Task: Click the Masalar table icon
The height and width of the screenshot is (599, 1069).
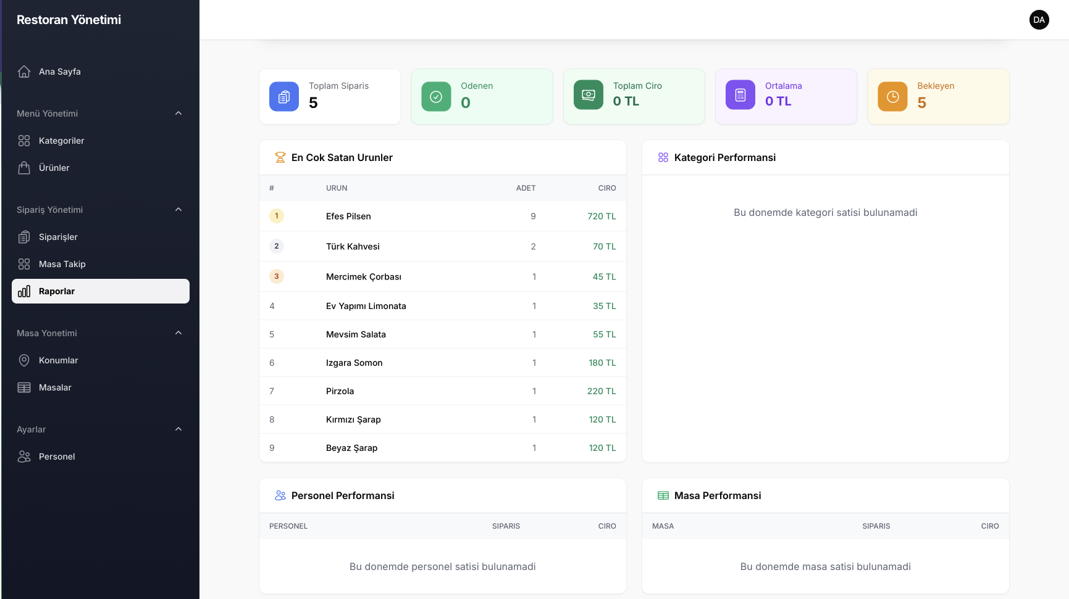Action: 24,387
